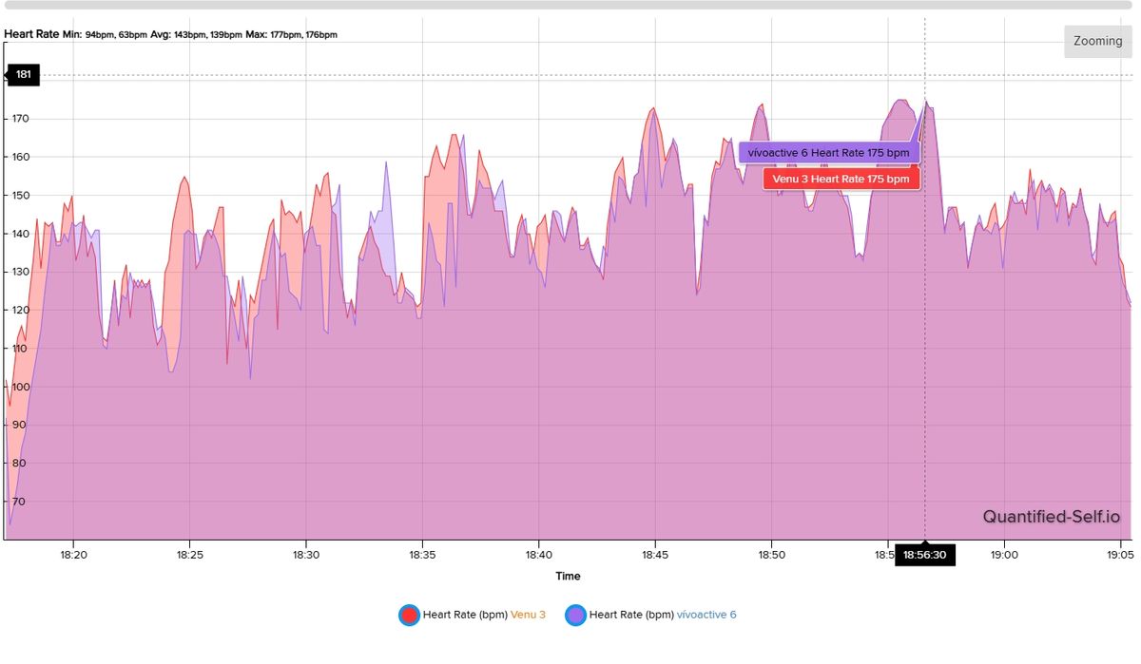The image size is (1141, 664).
Task: Toggle the red Venu 3 legend marker
Action: (x=409, y=615)
